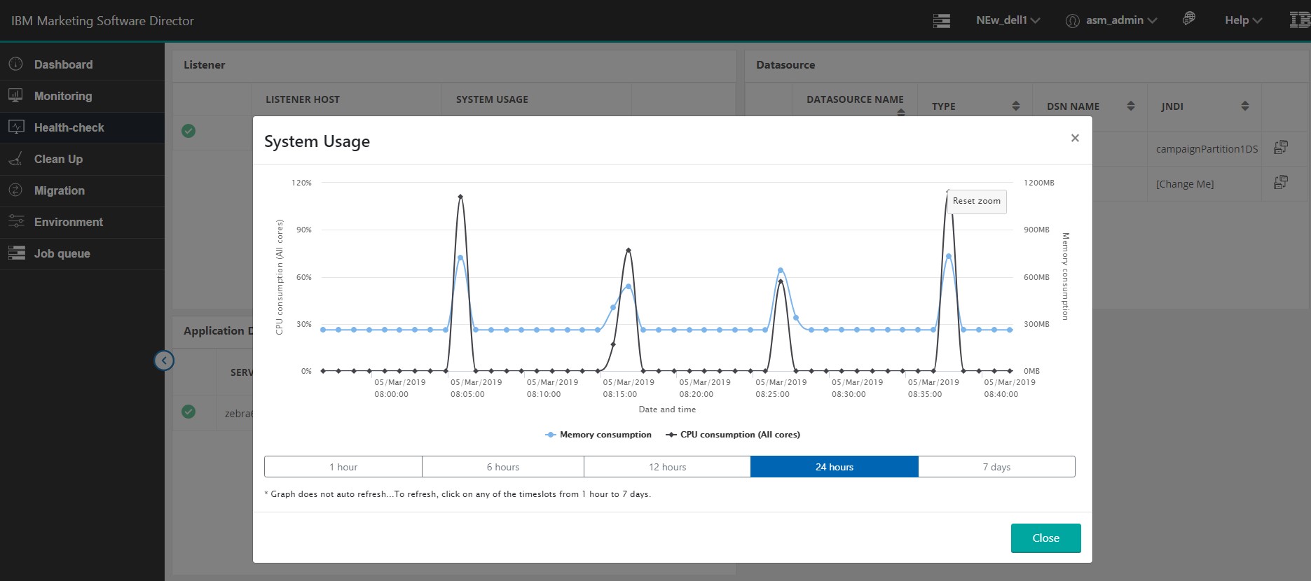This screenshot has height=581, width=1311.
Task: Click the memory peak point near 08:37
Action: [949, 256]
